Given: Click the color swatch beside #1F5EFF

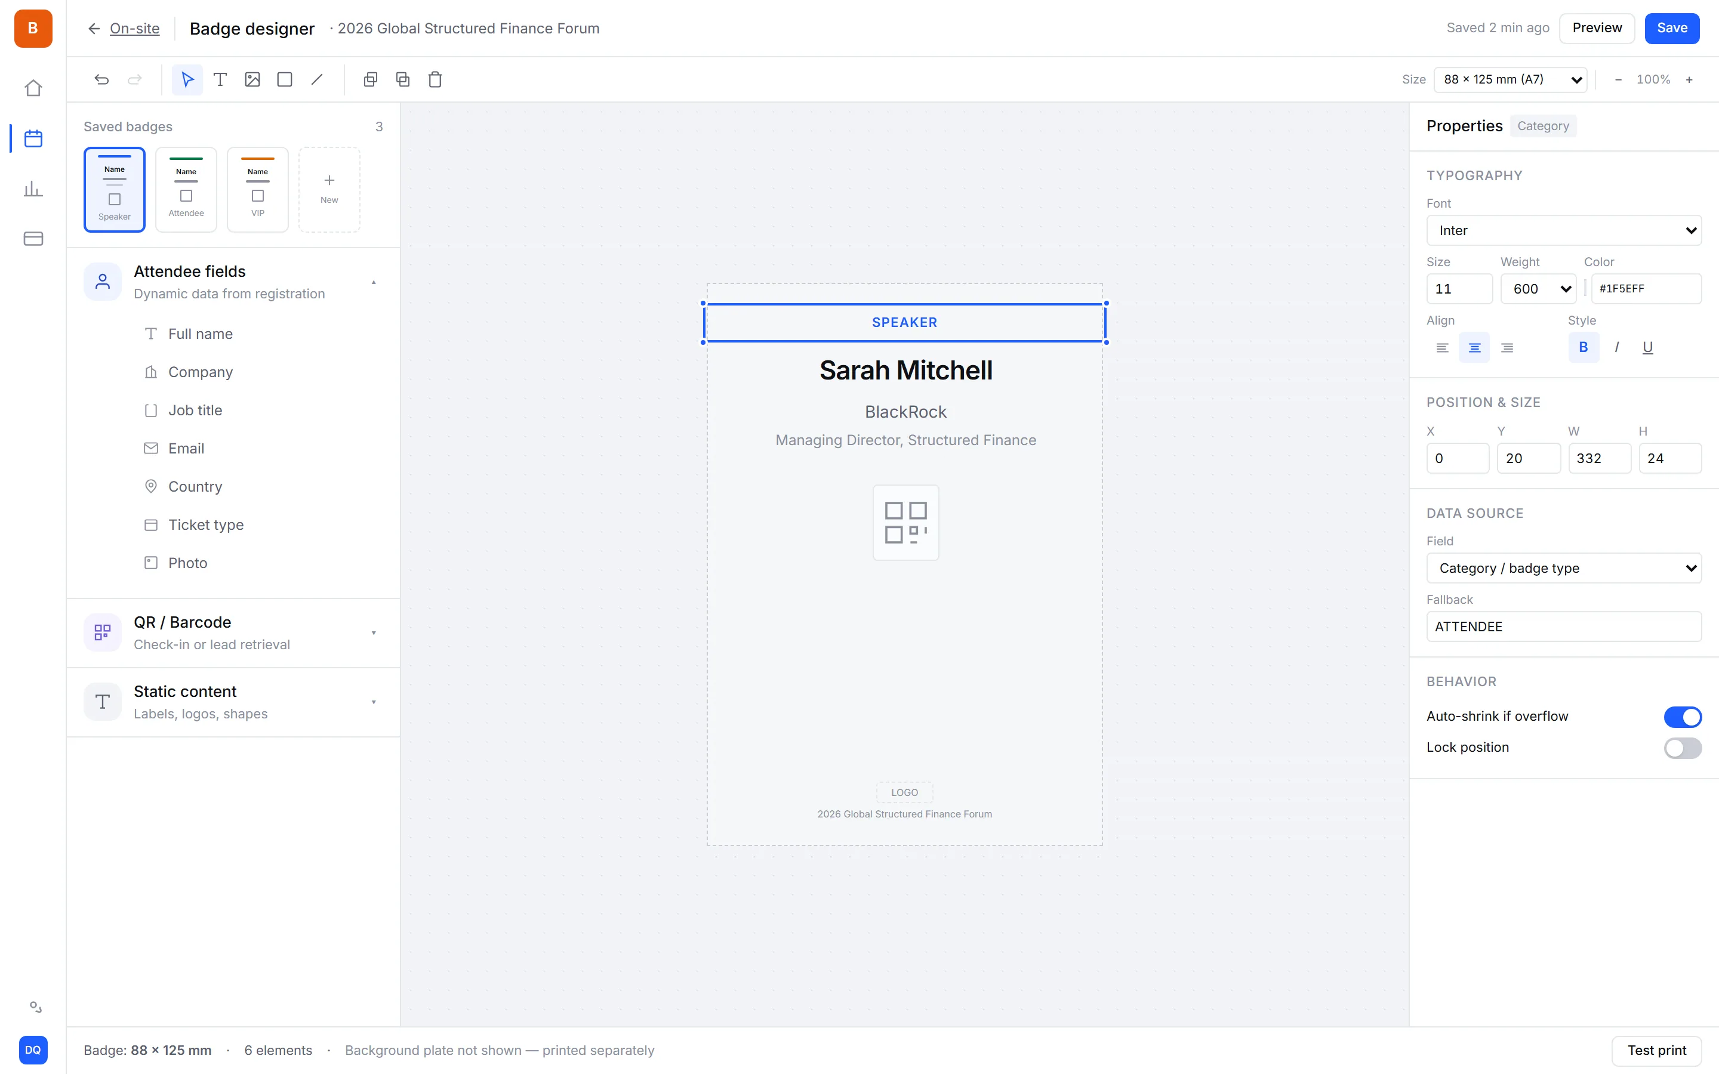Looking at the screenshot, I should click(1585, 289).
